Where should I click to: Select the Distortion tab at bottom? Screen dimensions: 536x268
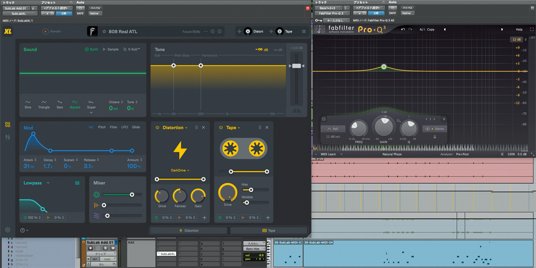coord(188,230)
